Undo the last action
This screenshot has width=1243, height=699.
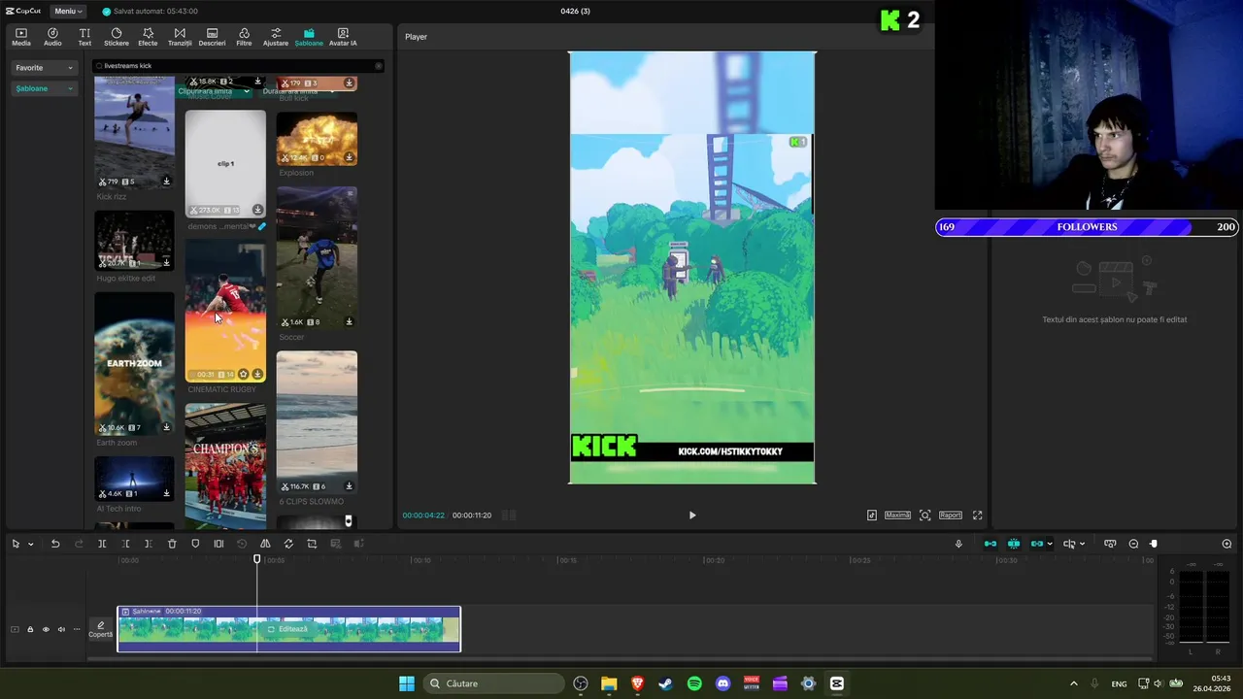click(55, 544)
